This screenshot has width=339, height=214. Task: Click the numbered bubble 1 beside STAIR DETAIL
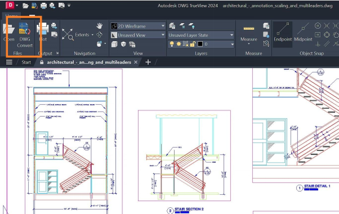(300, 188)
